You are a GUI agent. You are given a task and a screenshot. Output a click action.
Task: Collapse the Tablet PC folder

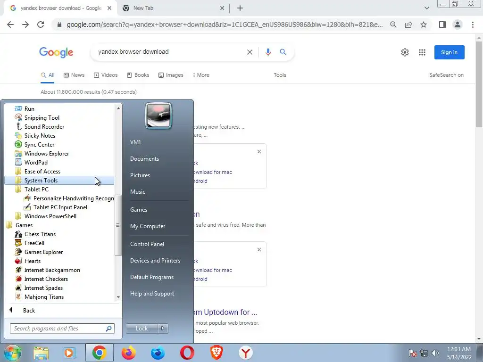click(36, 189)
